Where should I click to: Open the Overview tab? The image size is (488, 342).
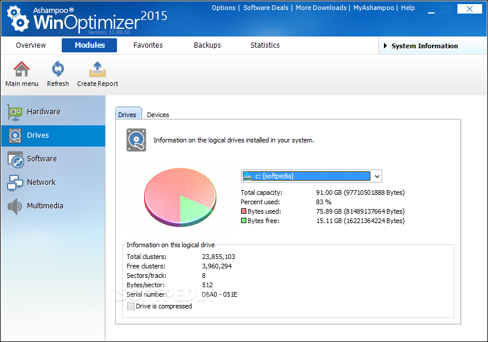(x=31, y=45)
